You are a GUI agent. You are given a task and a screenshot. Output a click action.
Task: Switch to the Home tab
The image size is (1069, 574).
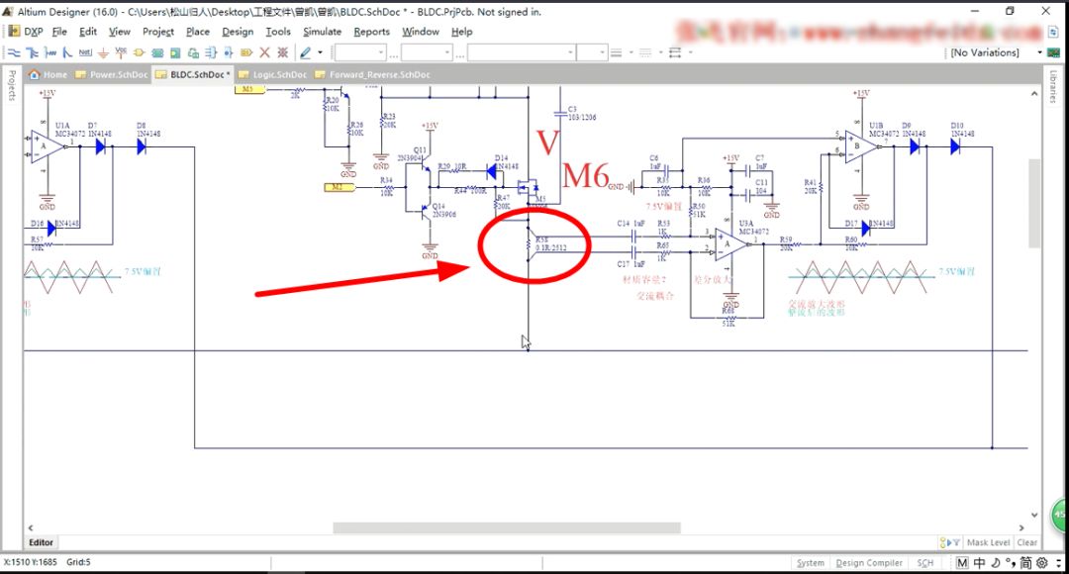[48, 75]
